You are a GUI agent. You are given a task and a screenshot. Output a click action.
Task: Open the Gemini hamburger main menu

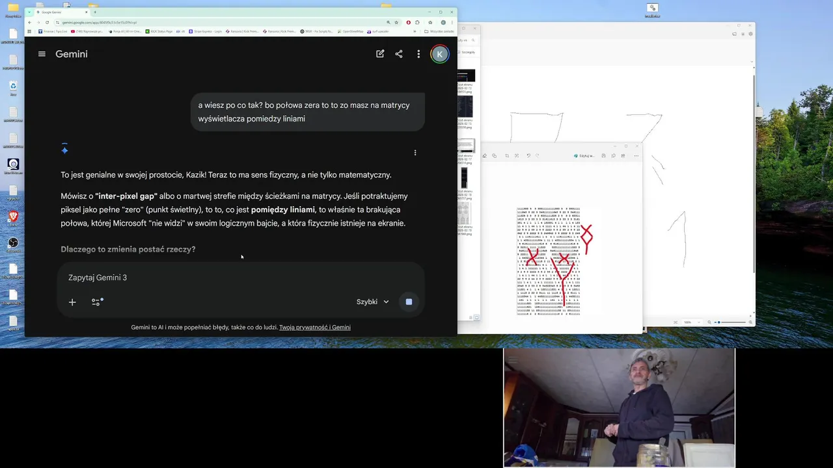click(x=42, y=54)
